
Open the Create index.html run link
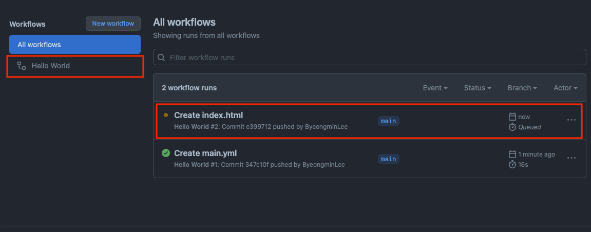pyautogui.click(x=208, y=115)
